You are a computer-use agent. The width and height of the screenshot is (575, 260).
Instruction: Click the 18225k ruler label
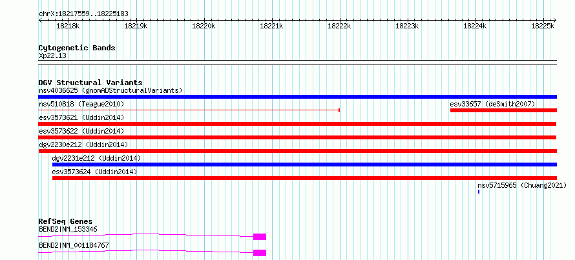point(543,26)
